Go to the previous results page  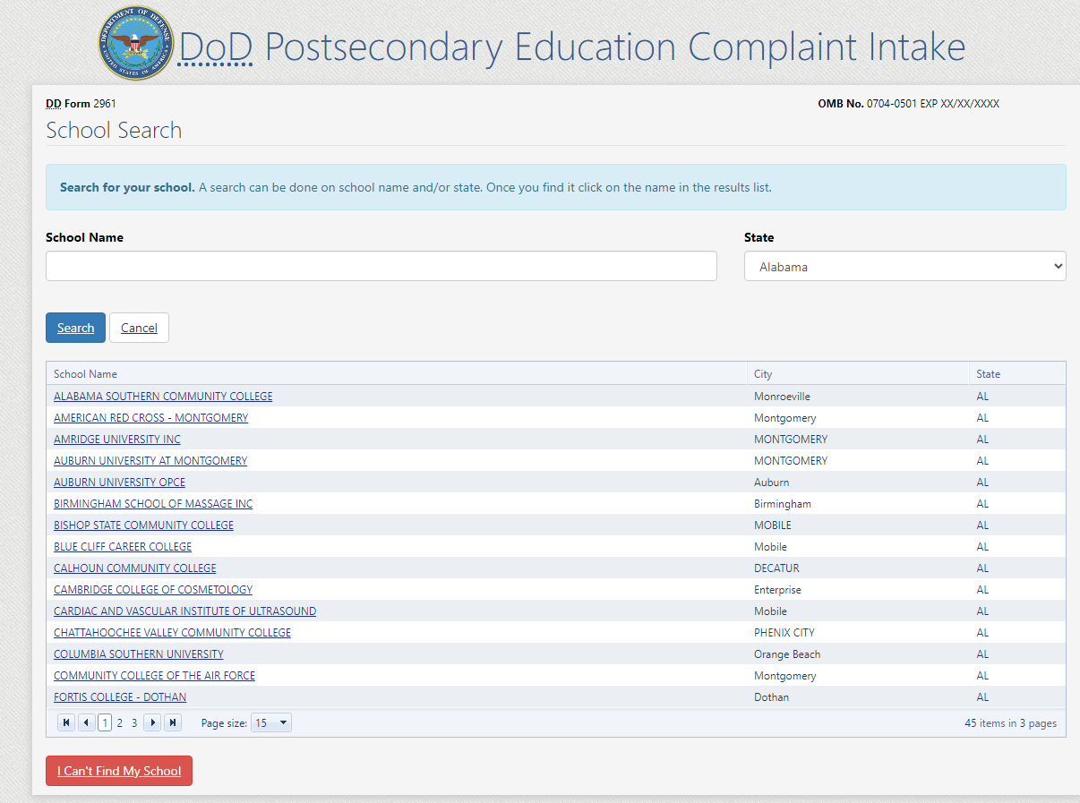click(87, 722)
